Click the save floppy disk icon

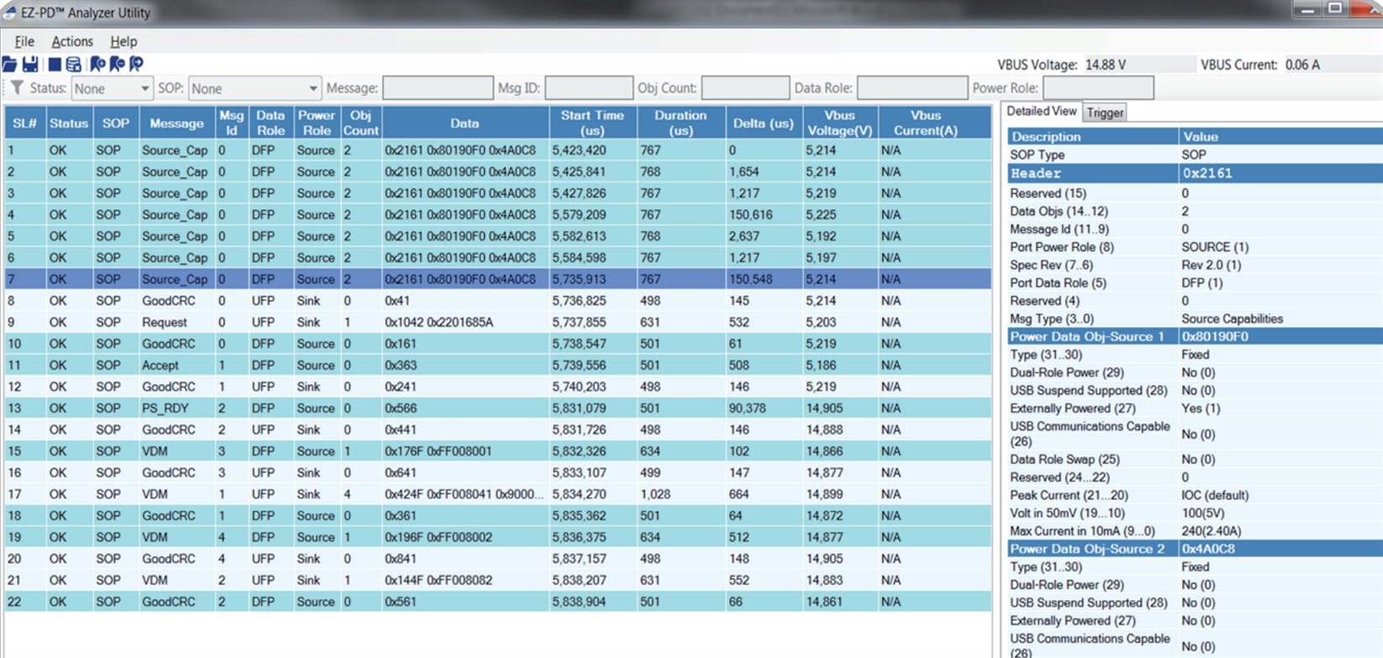click(x=30, y=64)
